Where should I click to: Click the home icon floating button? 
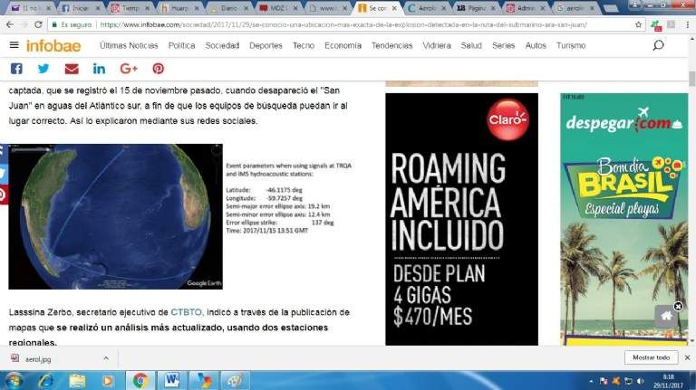[x=667, y=316]
